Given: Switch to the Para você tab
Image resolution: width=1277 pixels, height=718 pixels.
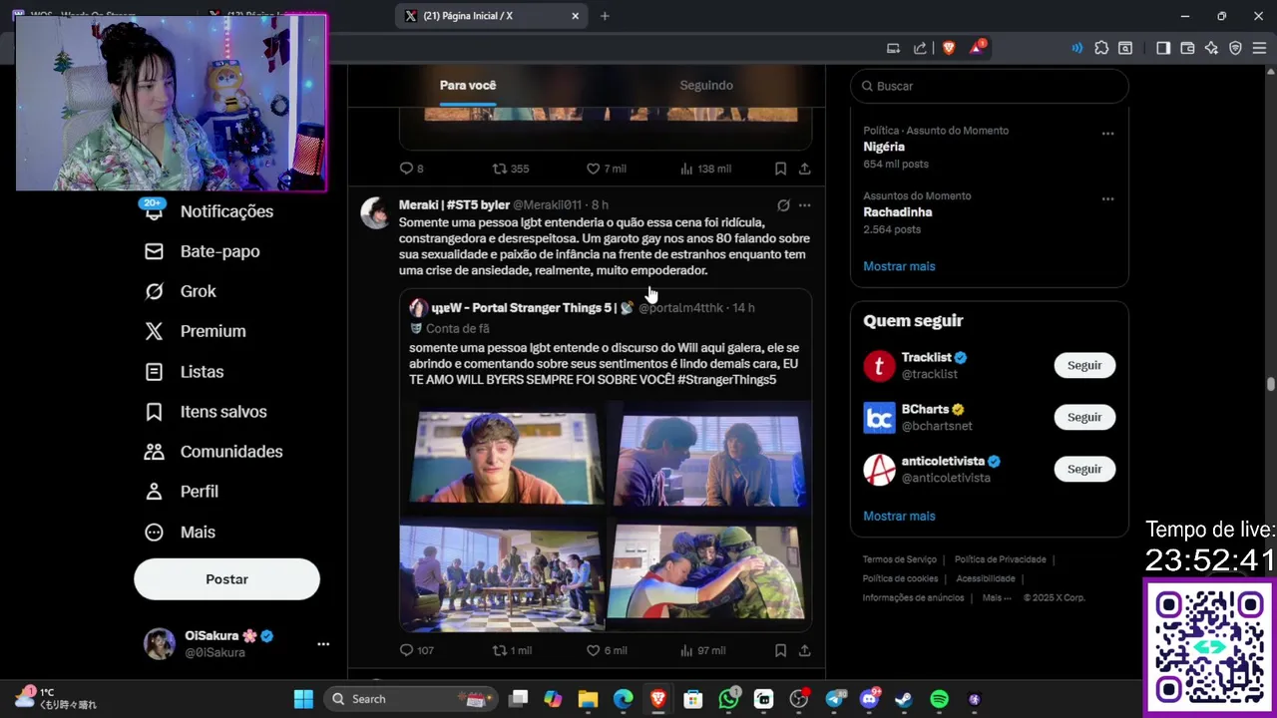Looking at the screenshot, I should [x=467, y=85].
